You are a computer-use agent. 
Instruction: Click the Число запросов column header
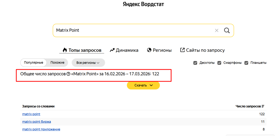(x=248, y=106)
